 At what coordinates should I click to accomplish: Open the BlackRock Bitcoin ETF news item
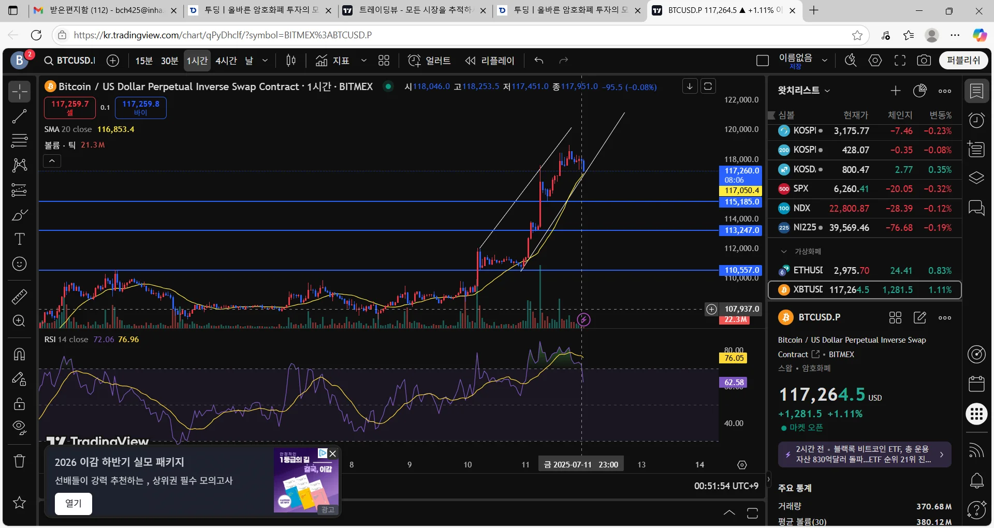865,454
